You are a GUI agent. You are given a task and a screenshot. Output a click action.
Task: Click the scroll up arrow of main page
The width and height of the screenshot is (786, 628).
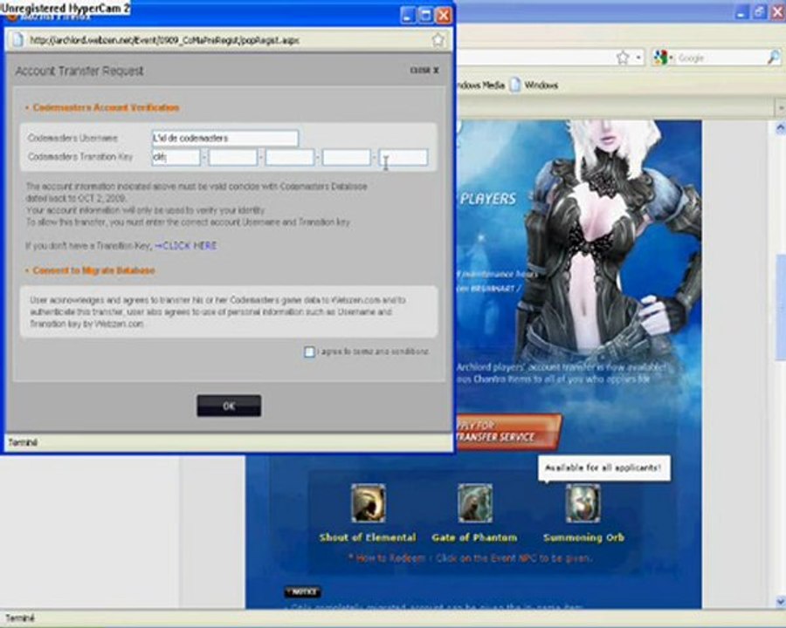click(x=780, y=128)
